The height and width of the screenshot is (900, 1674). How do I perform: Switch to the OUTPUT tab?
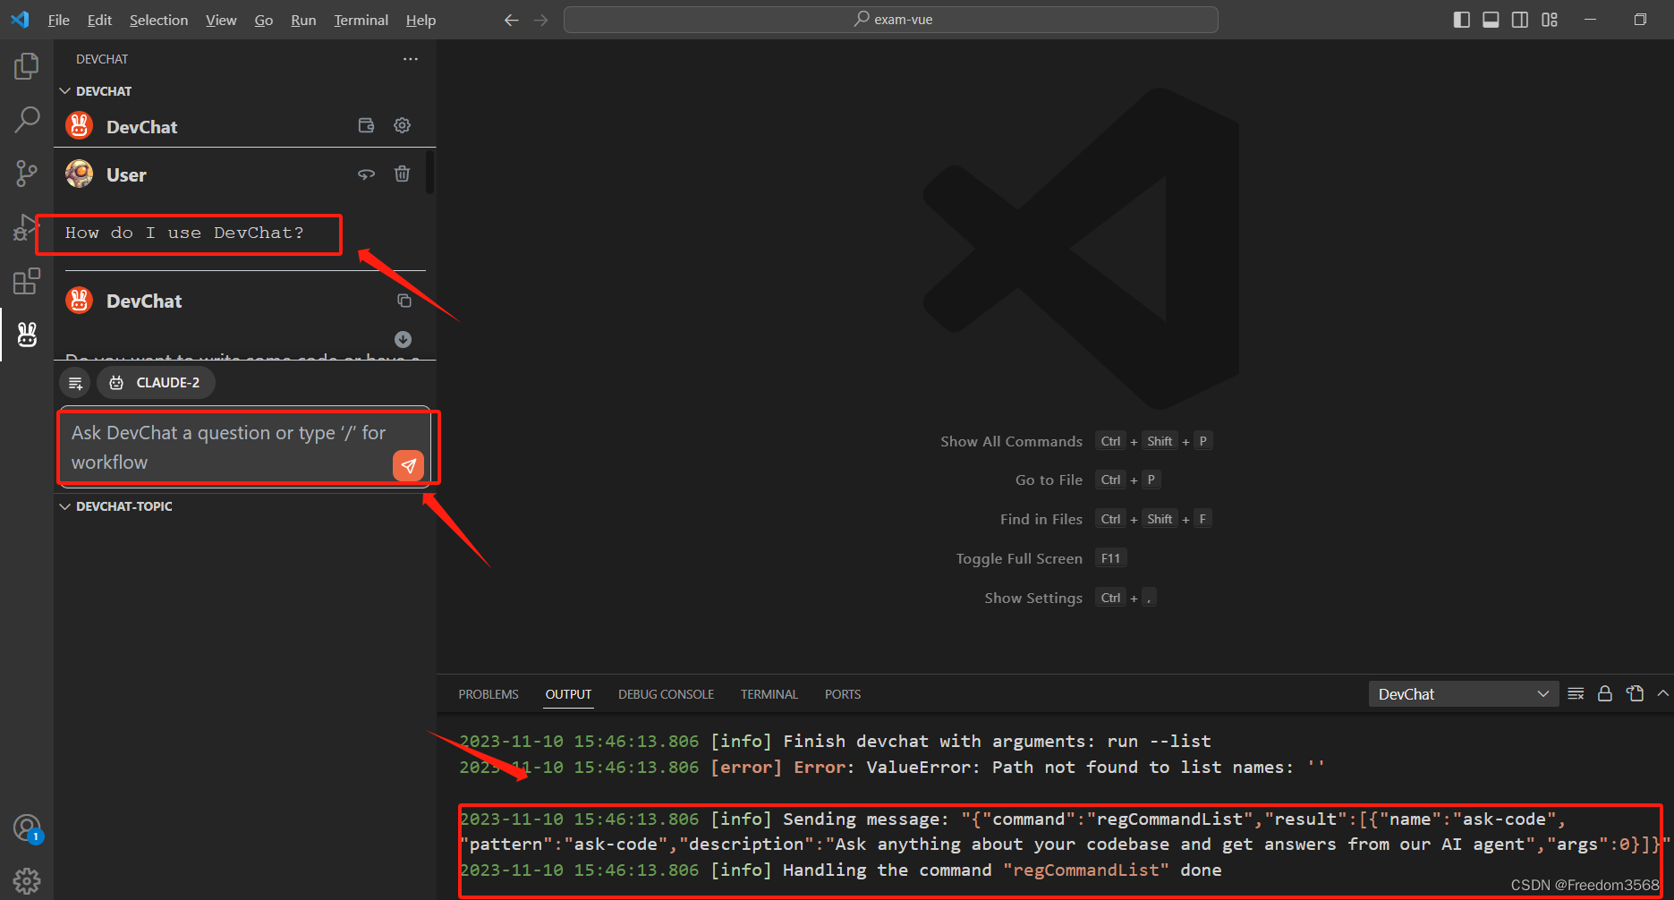point(568,694)
